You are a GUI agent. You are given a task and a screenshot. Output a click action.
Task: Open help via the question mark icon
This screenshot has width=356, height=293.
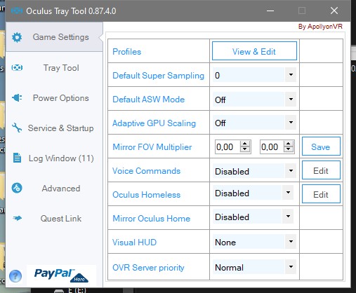(x=15, y=276)
